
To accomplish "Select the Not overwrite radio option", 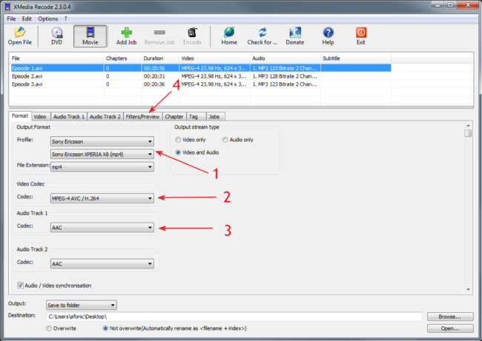I will coord(105,328).
